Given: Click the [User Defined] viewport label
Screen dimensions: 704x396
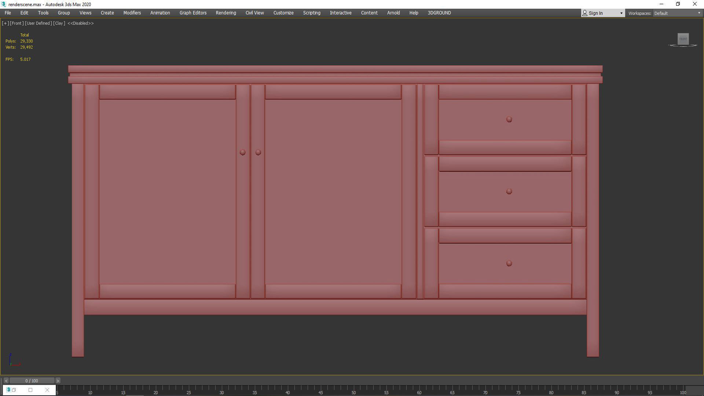Looking at the screenshot, I should pyautogui.click(x=38, y=23).
